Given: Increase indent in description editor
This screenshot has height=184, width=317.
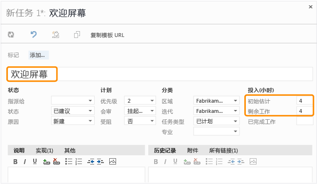Looking at the screenshot, I should click(100, 162).
